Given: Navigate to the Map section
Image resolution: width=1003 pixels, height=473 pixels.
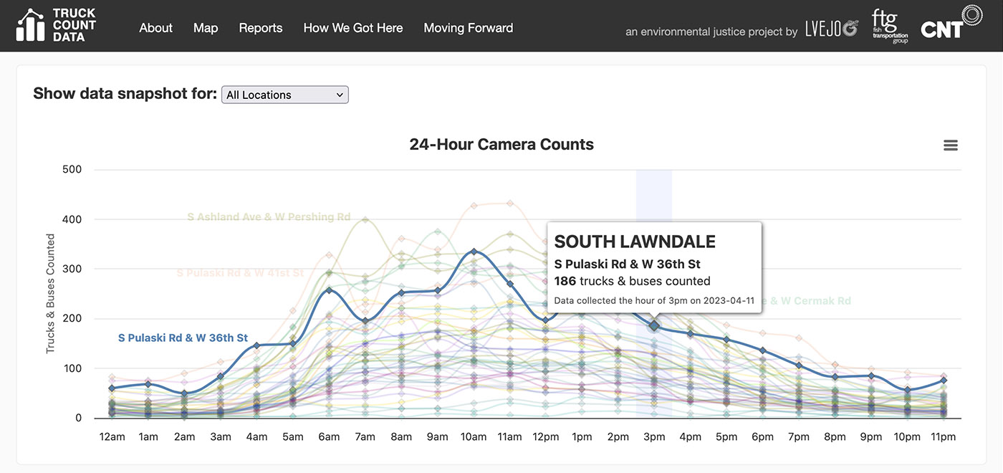Looking at the screenshot, I should click(x=205, y=27).
